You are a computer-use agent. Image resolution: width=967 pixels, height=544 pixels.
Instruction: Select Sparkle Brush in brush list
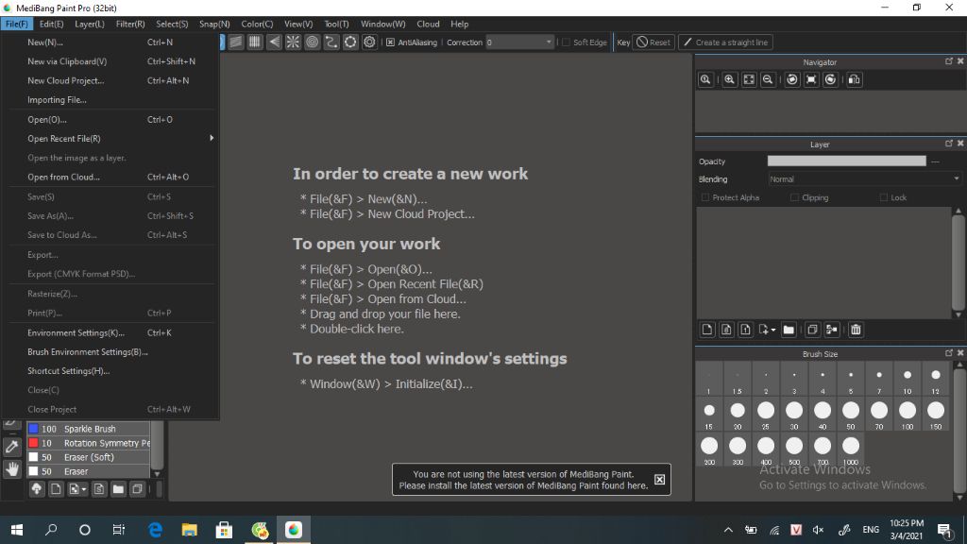88,429
